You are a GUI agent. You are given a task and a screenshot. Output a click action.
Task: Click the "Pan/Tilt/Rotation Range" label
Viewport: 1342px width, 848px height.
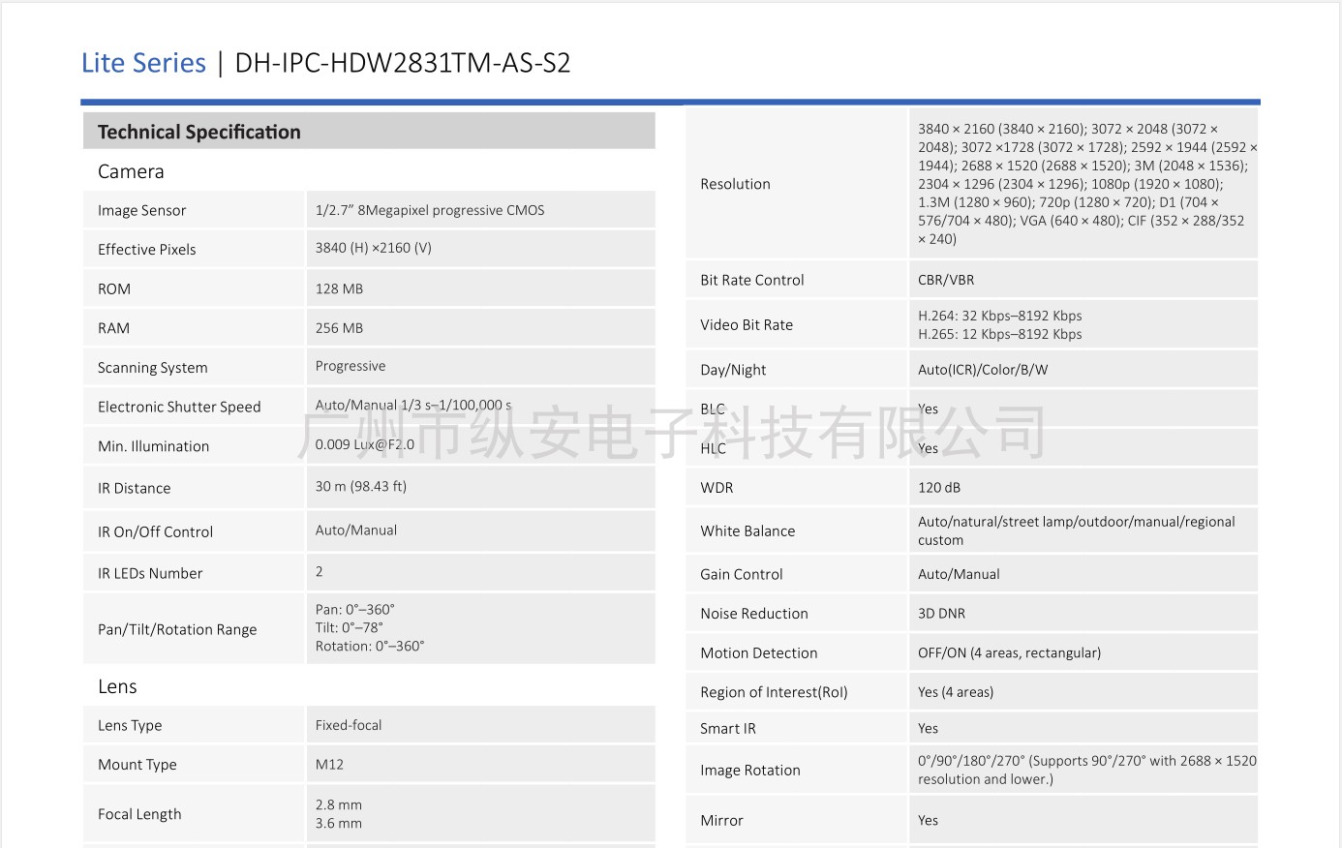177,629
